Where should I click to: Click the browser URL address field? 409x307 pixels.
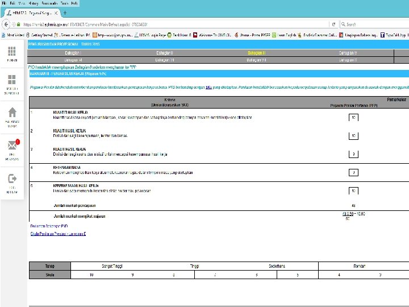pos(172,24)
